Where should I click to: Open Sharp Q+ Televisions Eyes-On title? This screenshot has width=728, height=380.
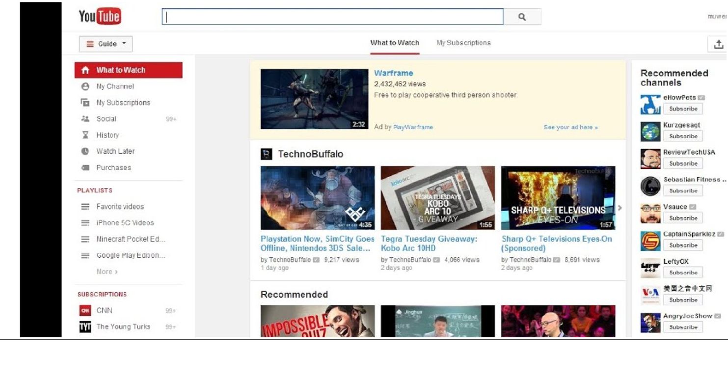[x=557, y=244]
